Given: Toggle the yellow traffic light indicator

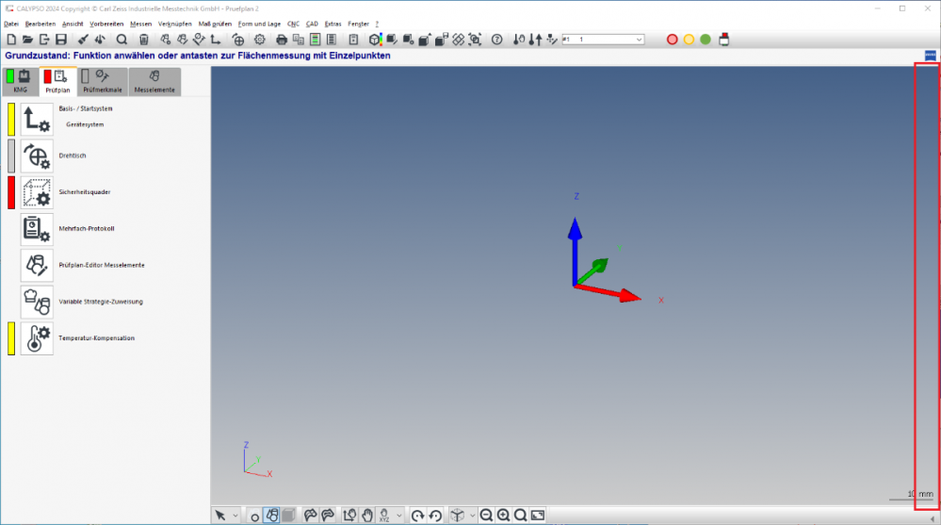Looking at the screenshot, I should point(689,40).
